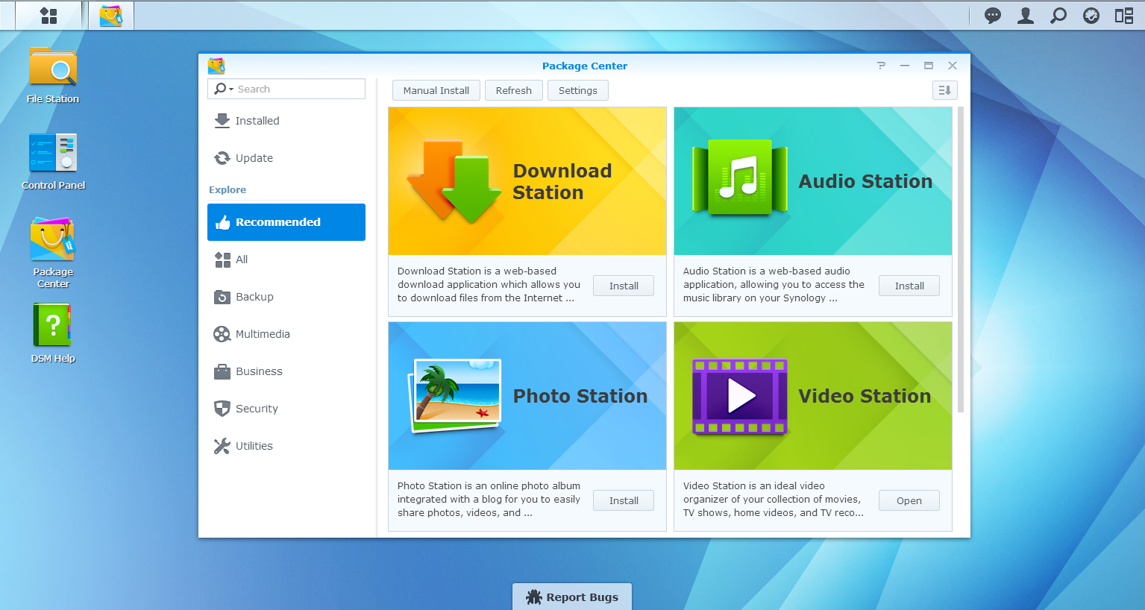Show the widgets panel icon
1145x610 pixels.
1123,16
